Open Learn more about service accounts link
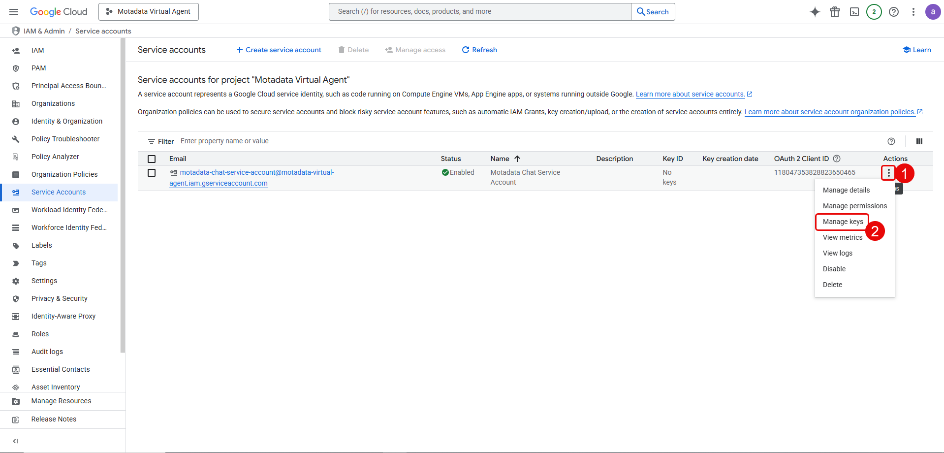Image resolution: width=944 pixels, height=453 pixels. tap(690, 94)
